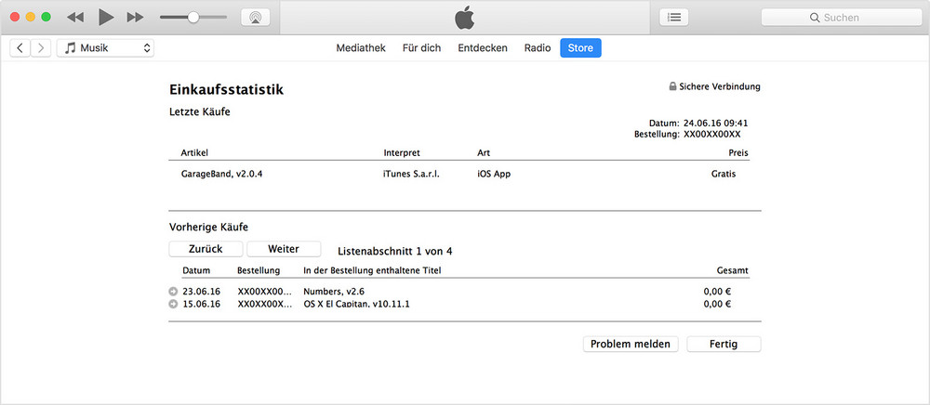Adjust the volume slider knob
930x405 pixels.
[193, 17]
